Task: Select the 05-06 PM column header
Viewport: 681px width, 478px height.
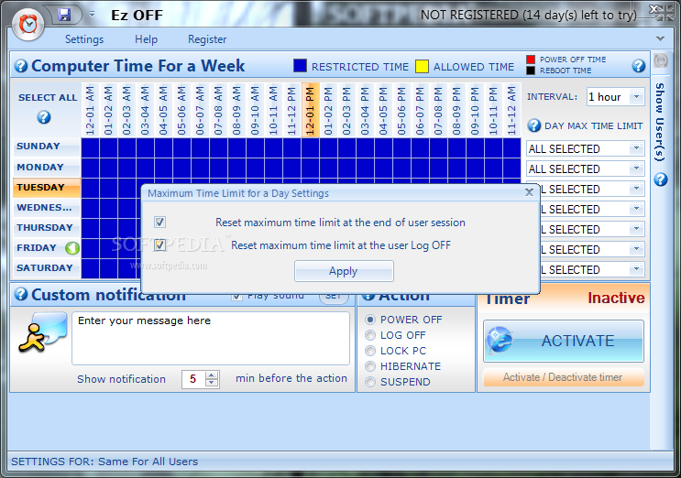Action: tap(401, 110)
